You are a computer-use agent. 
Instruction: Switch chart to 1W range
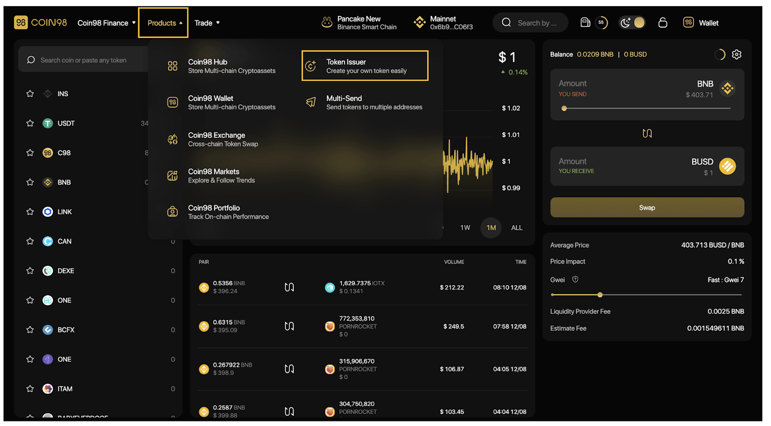point(465,228)
